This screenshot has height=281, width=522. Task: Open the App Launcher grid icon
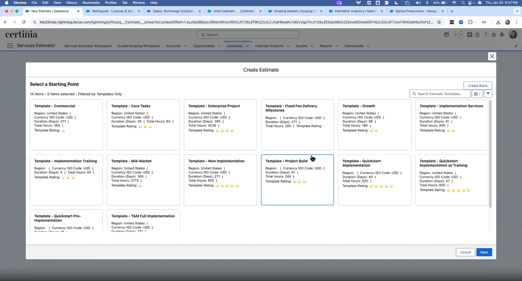[x=10, y=46]
